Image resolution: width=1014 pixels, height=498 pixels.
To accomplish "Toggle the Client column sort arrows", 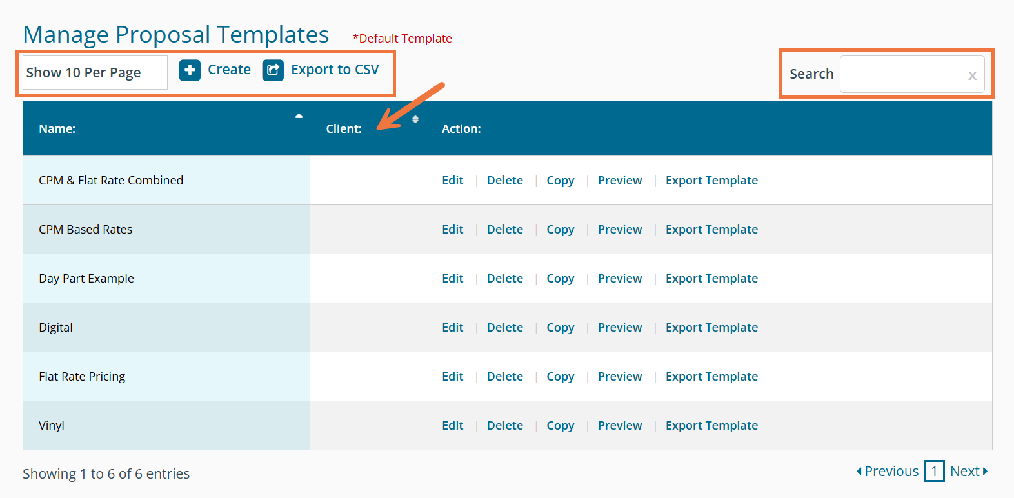I will coord(415,119).
